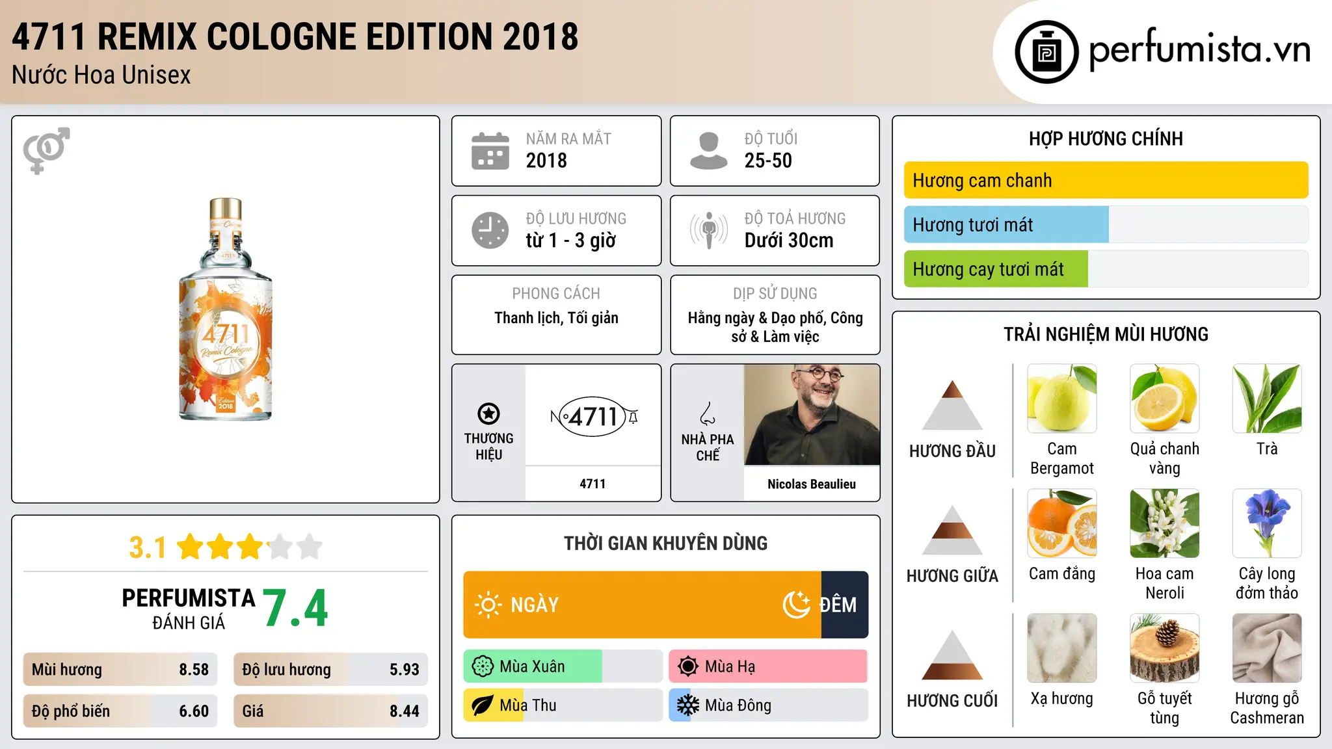Click the No 4711 brand logo
Screen dimensions: 1332x749
[593, 416]
